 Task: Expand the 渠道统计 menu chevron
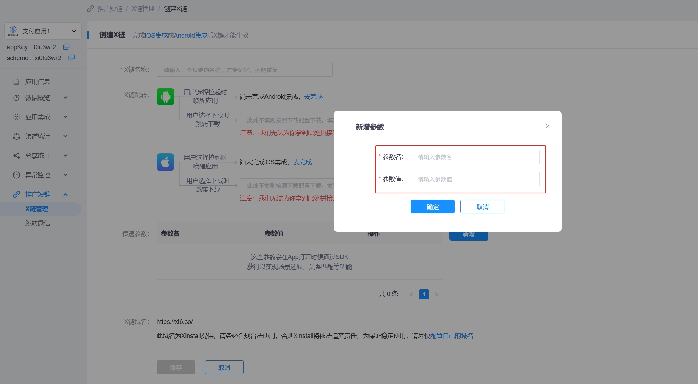tap(65, 136)
